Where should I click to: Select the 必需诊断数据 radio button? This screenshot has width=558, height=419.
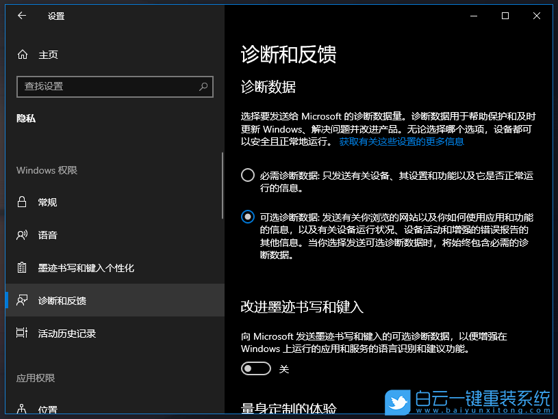247,175
